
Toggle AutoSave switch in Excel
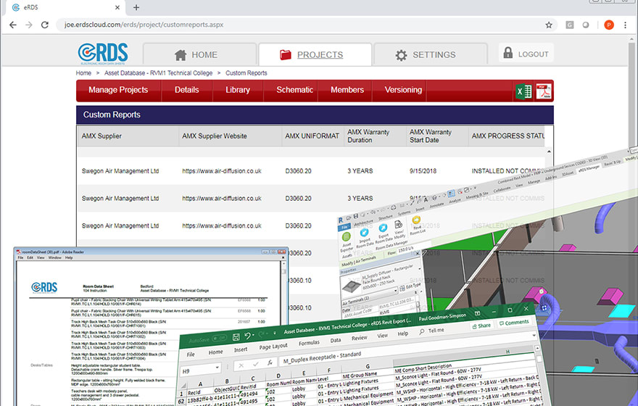pos(219,339)
